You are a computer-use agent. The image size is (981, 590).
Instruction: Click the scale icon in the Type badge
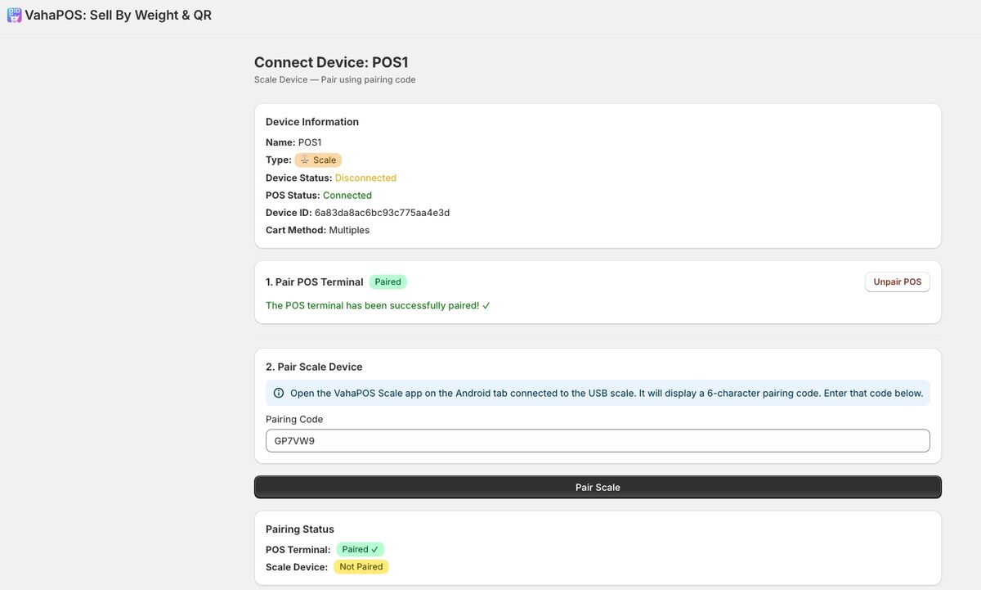coord(304,160)
